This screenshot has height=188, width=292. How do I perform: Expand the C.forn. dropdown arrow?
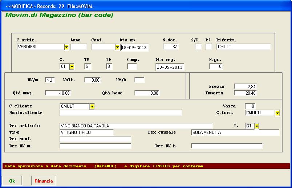click(277, 113)
